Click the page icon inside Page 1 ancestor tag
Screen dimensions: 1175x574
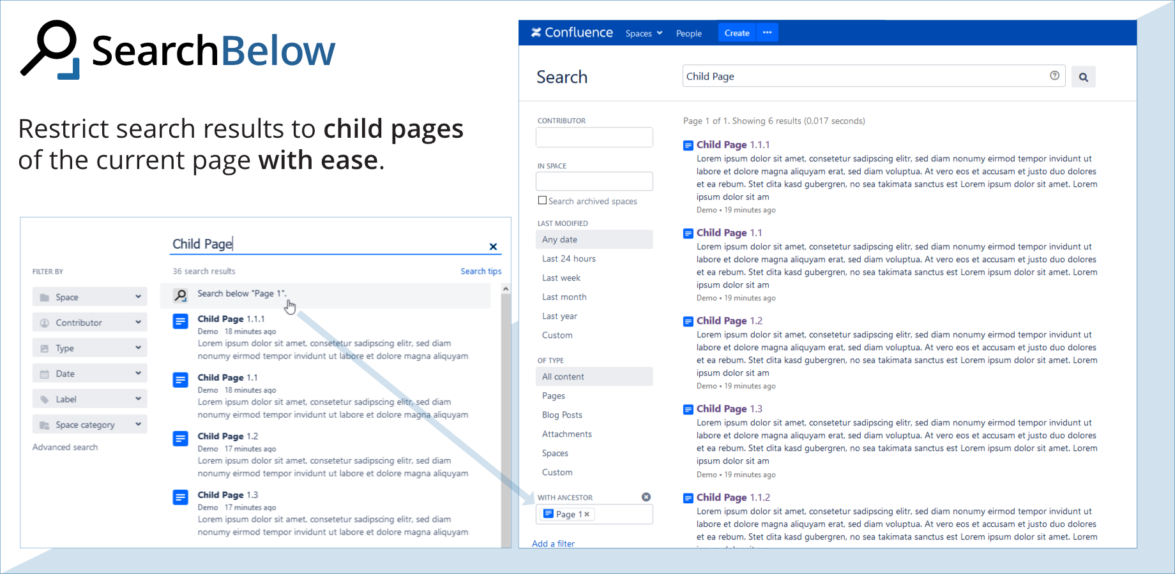[x=548, y=513]
